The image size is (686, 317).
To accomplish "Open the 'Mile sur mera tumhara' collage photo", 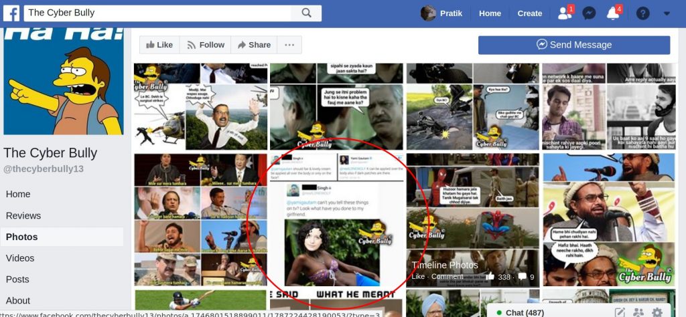I will (x=201, y=219).
